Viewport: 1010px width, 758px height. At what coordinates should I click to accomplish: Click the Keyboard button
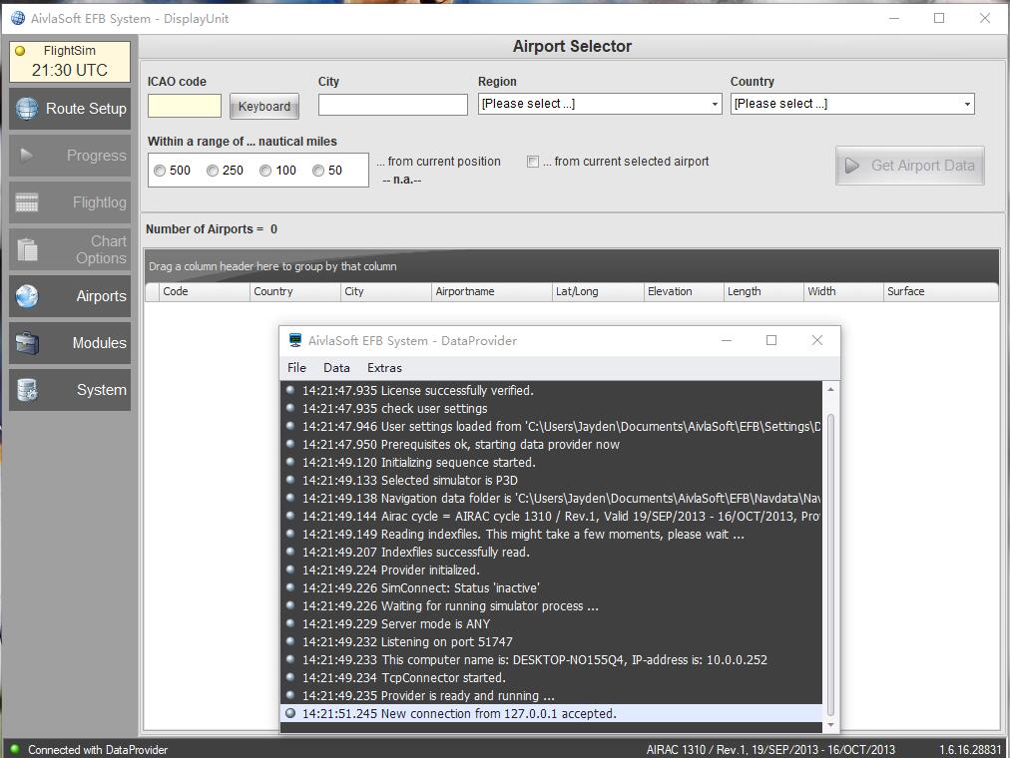(x=264, y=106)
